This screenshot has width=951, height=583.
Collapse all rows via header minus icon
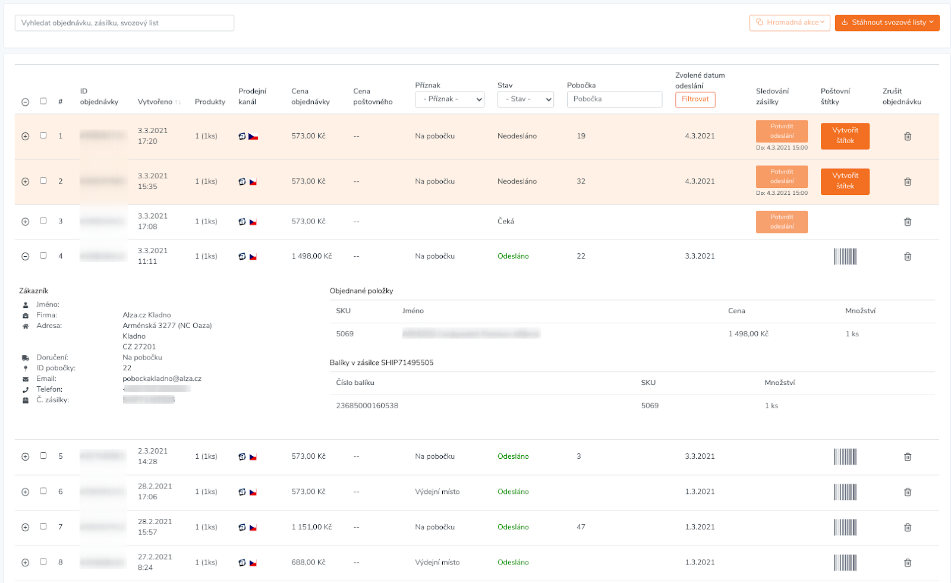tap(25, 102)
